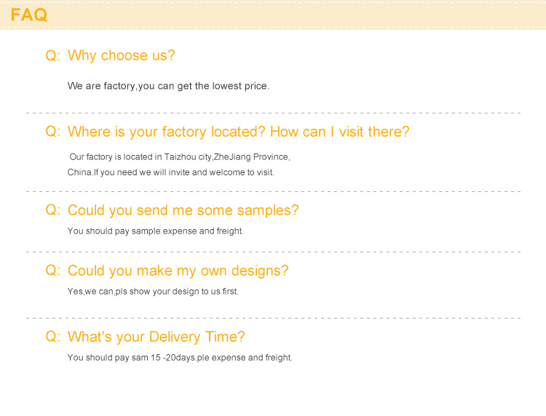Click the Q: marker beside the samples question
Image resolution: width=546 pixels, height=416 pixels.
(x=53, y=210)
